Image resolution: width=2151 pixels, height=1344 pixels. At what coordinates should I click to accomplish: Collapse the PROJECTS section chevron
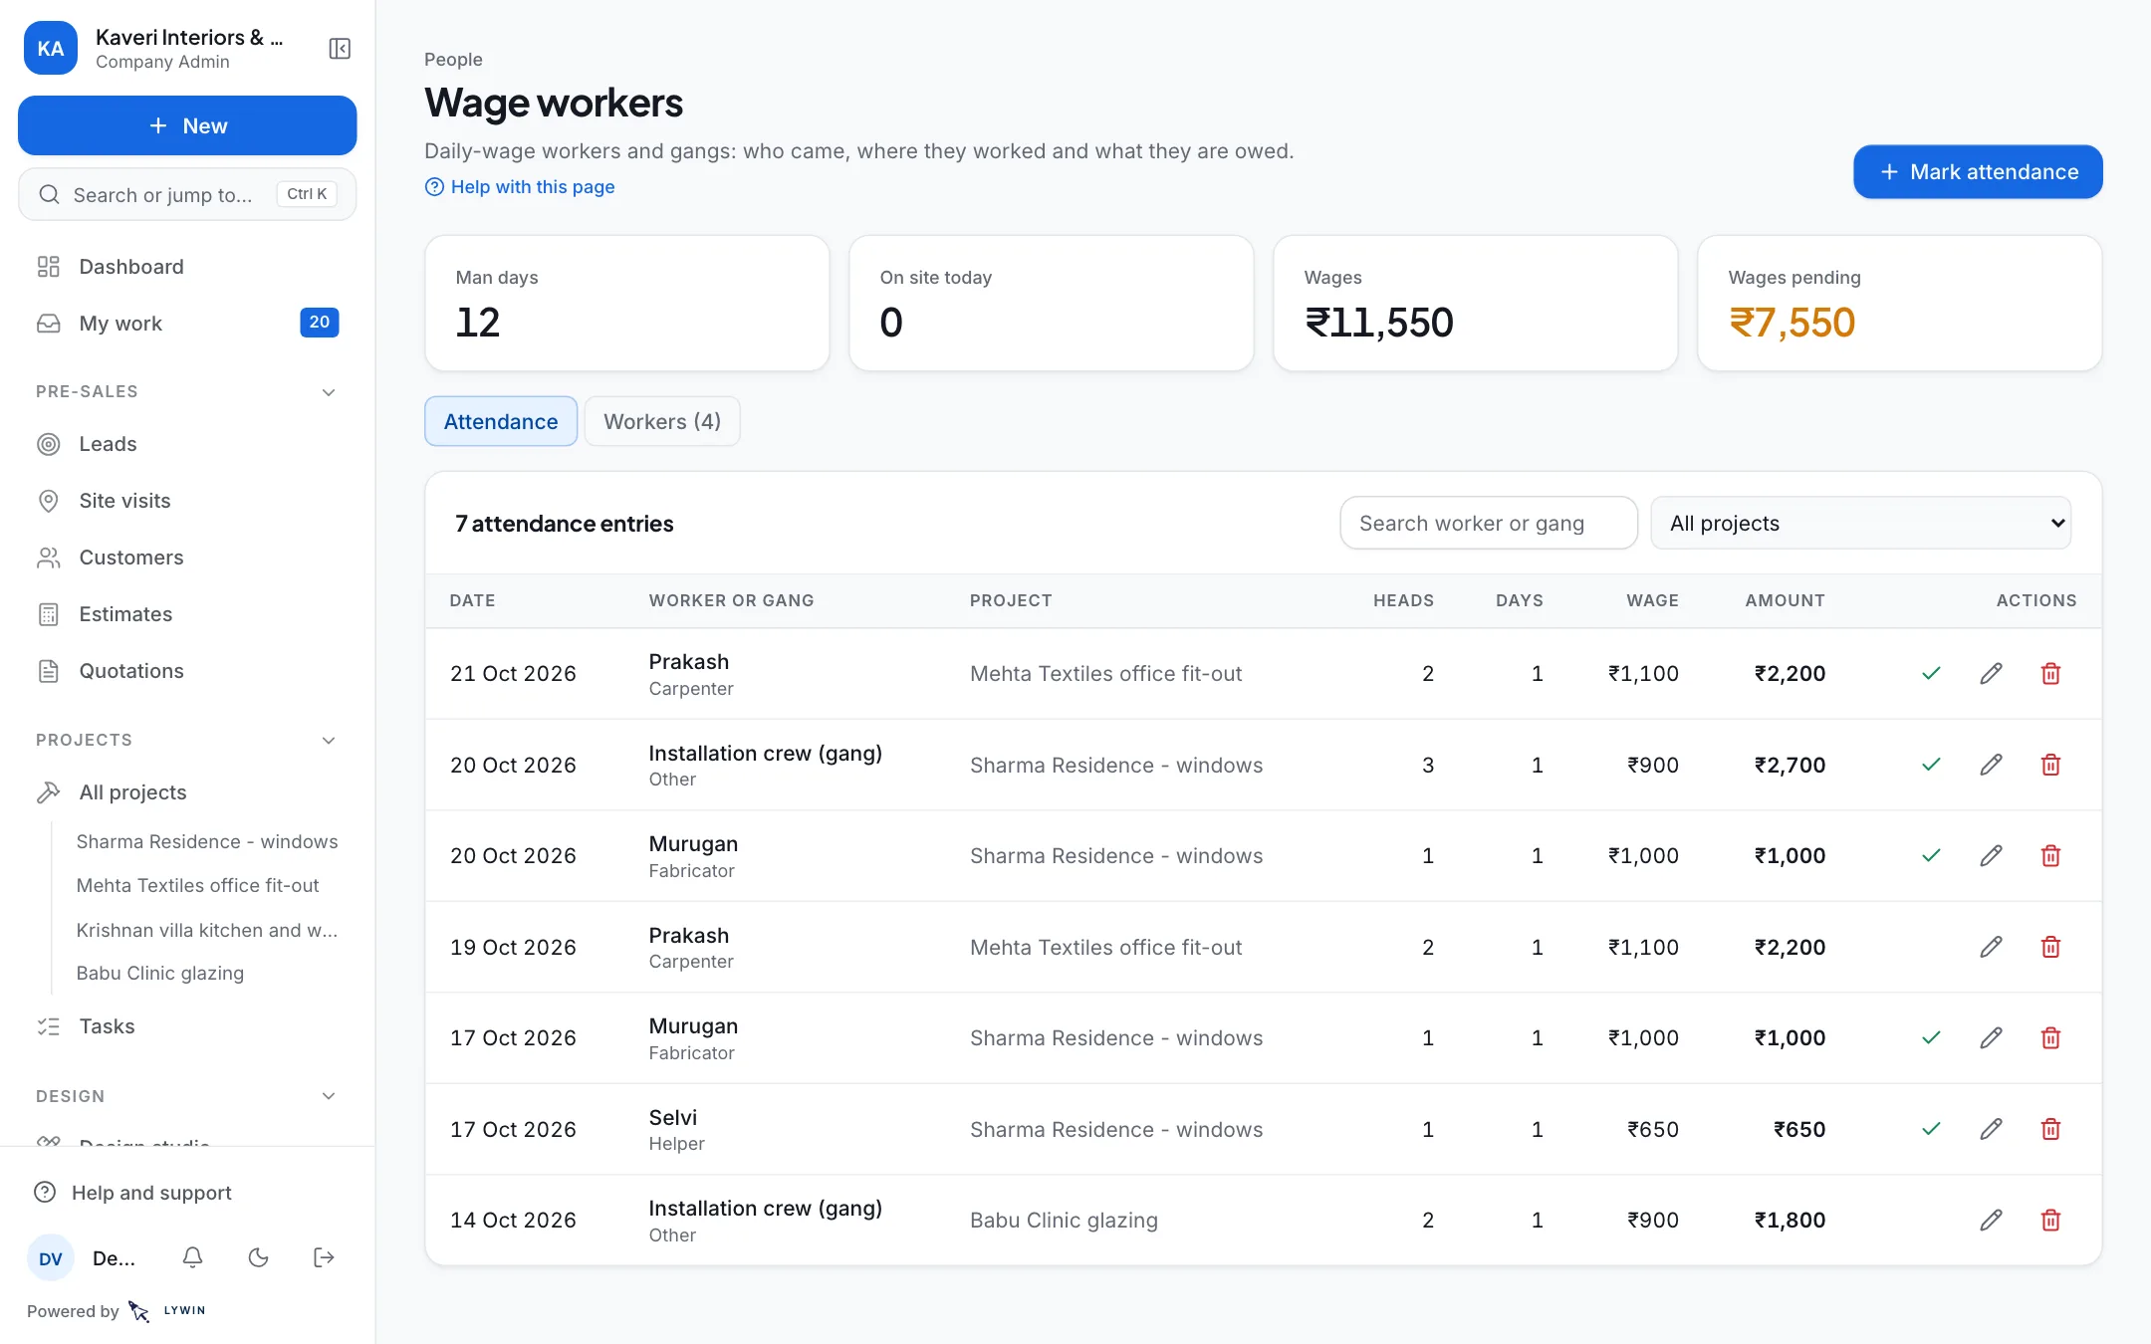coord(329,741)
